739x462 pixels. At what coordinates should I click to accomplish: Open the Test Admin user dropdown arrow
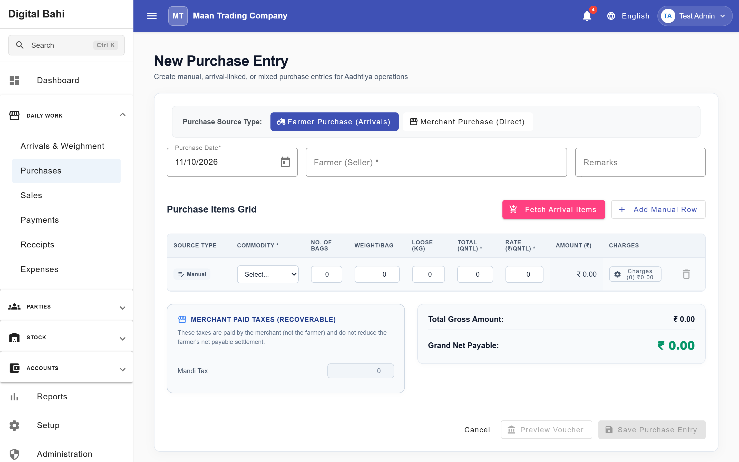tap(722, 16)
